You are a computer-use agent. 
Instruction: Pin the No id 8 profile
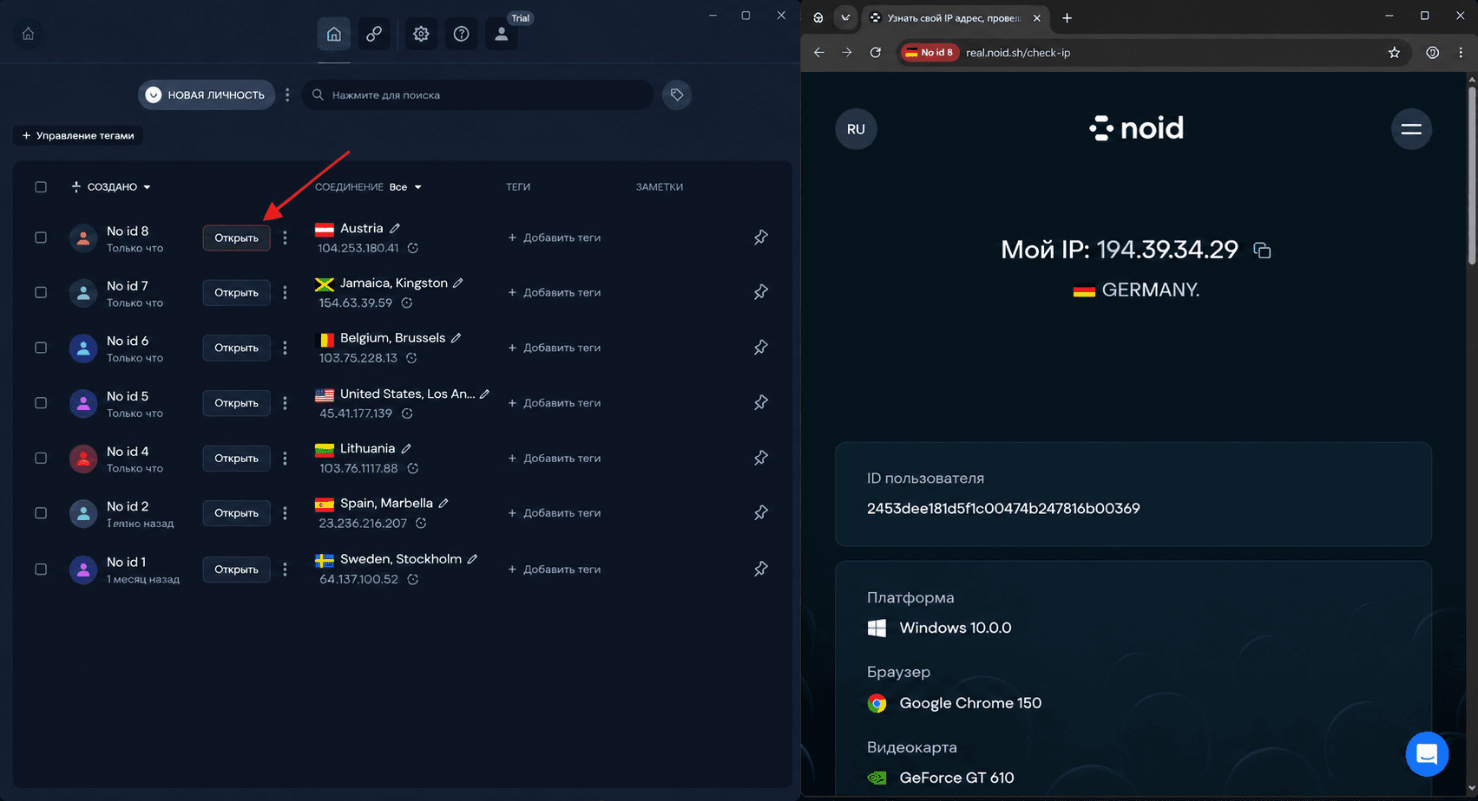[x=761, y=237]
